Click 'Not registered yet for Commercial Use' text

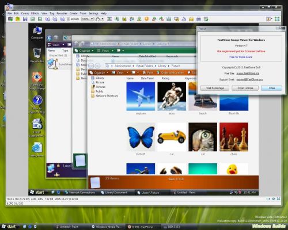click(241, 51)
